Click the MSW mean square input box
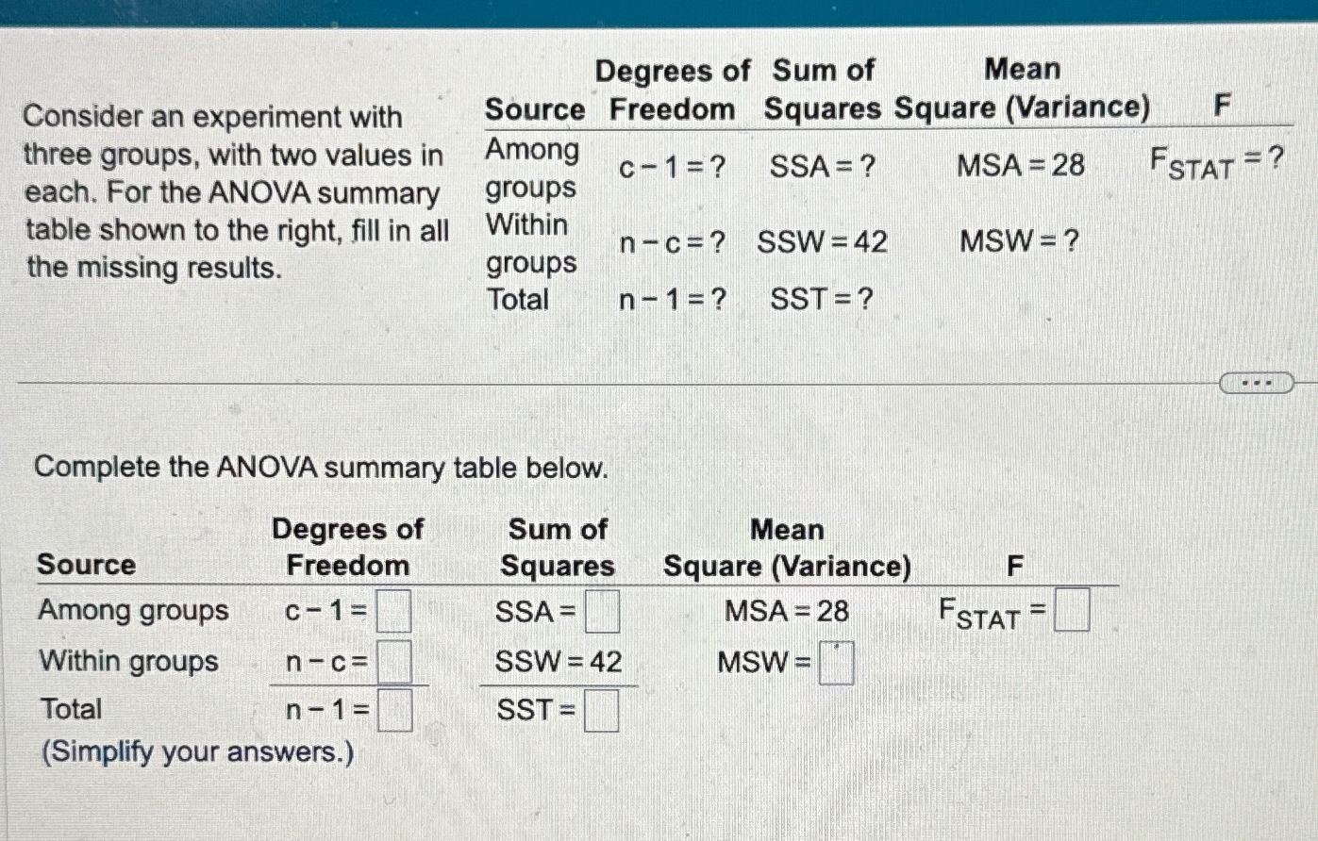This screenshot has width=1318, height=841. pos(835,663)
